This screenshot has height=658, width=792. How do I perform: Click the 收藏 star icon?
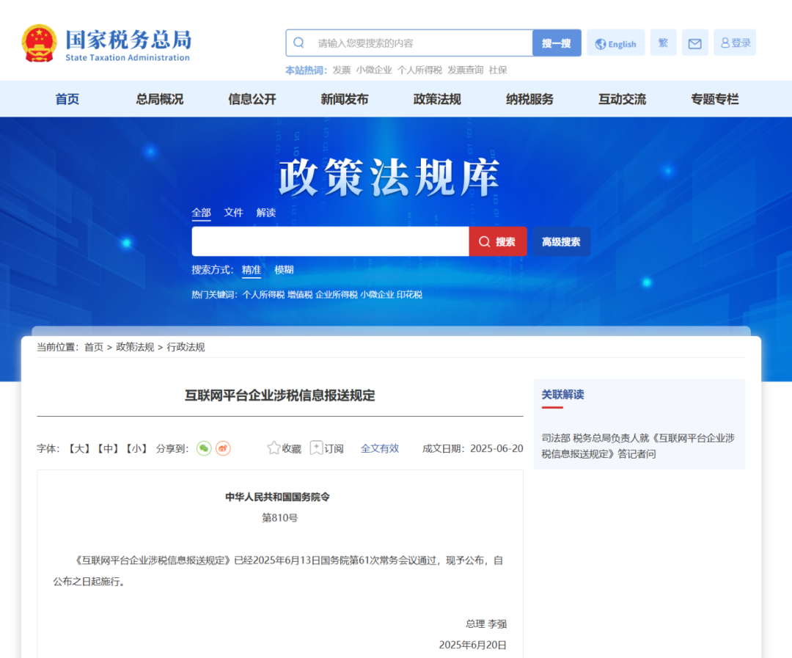[274, 447]
